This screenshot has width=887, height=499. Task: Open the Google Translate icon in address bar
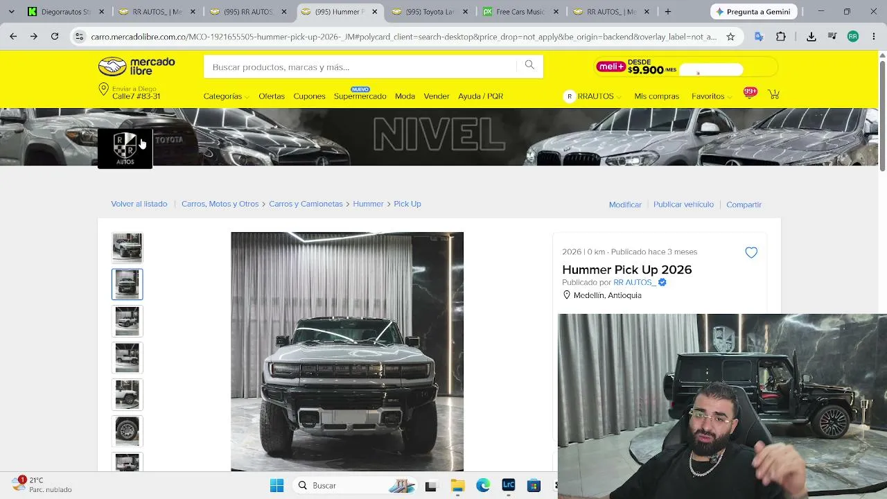coord(759,37)
